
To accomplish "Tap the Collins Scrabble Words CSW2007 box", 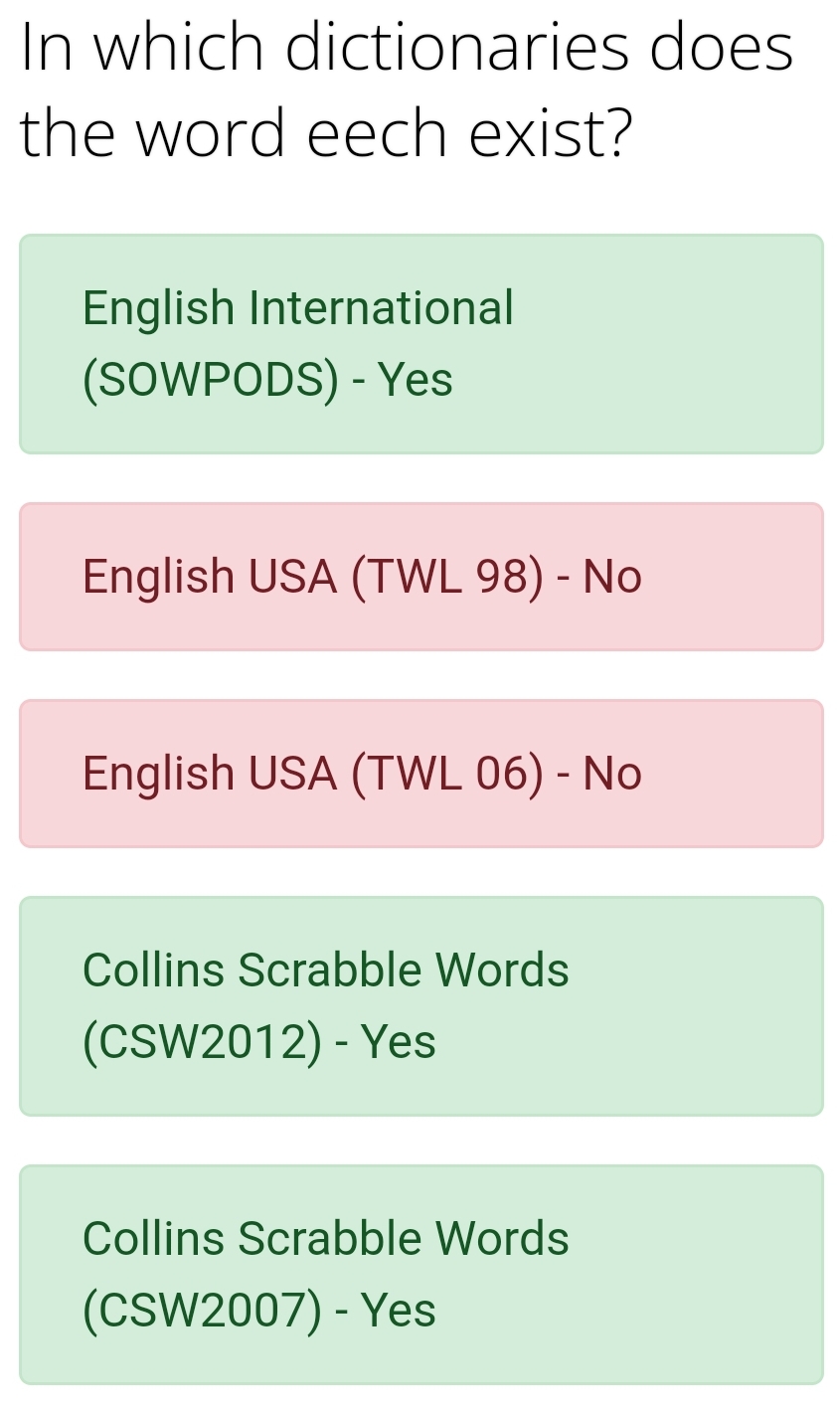I will [421, 1275].
